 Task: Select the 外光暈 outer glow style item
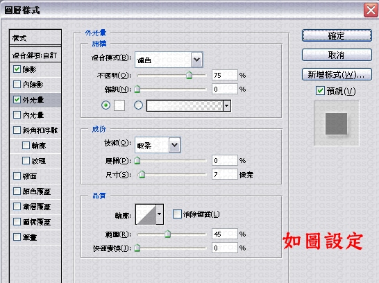click(x=35, y=100)
